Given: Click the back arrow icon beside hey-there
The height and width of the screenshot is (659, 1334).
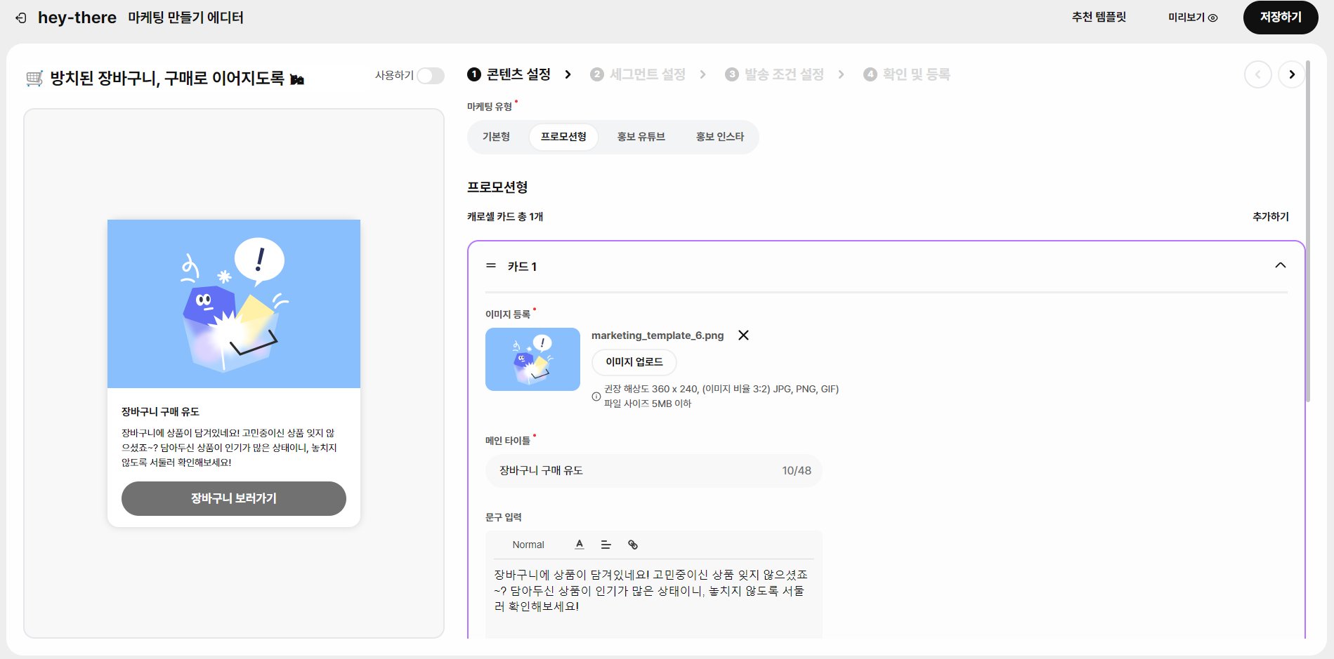Looking at the screenshot, I should coord(21,18).
